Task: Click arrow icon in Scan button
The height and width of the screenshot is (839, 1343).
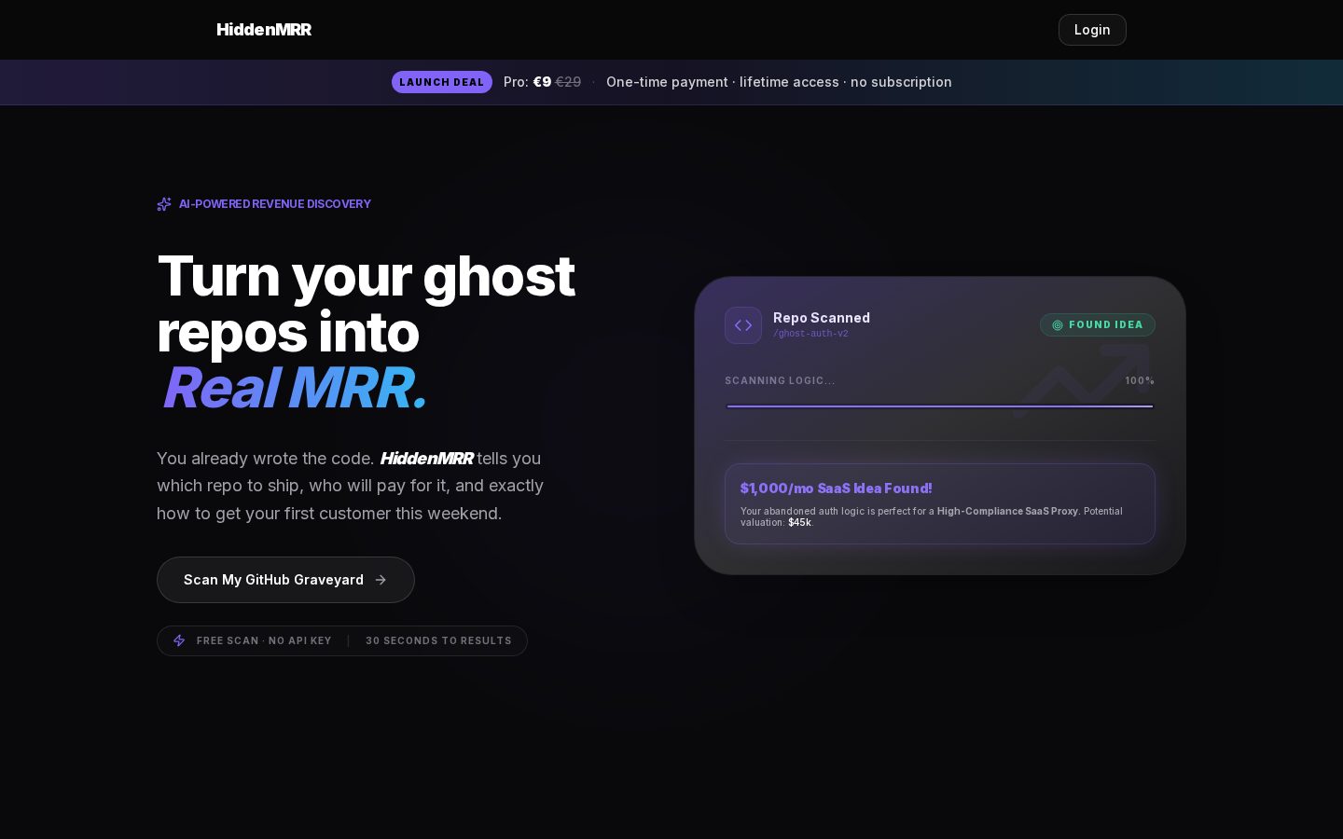Action: 381,580
